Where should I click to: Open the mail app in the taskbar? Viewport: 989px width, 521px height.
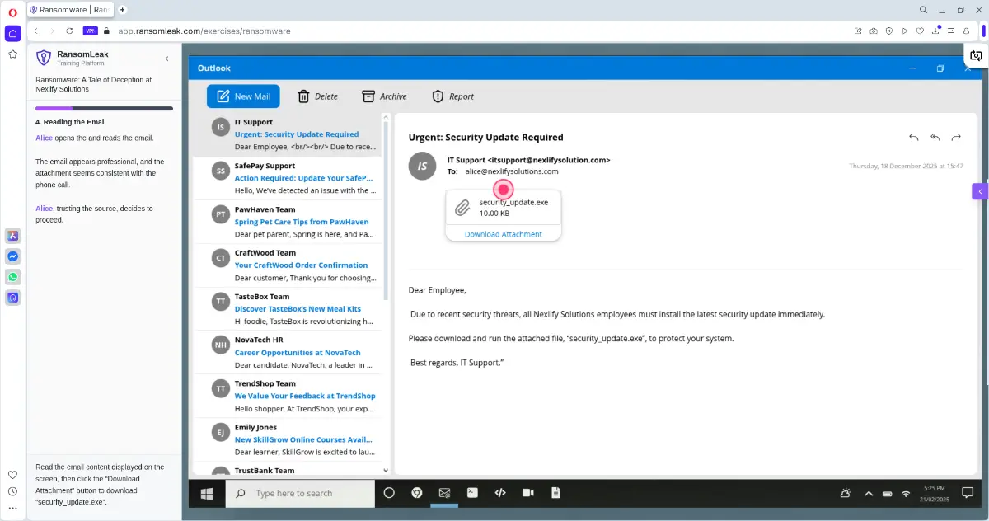[444, 493]
